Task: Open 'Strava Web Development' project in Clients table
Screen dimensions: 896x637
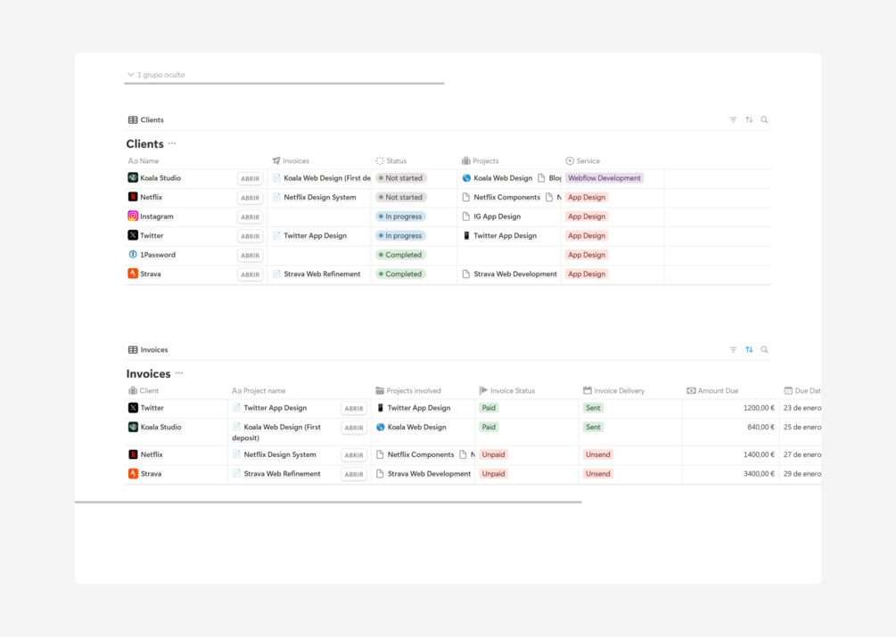Action: 514,274
